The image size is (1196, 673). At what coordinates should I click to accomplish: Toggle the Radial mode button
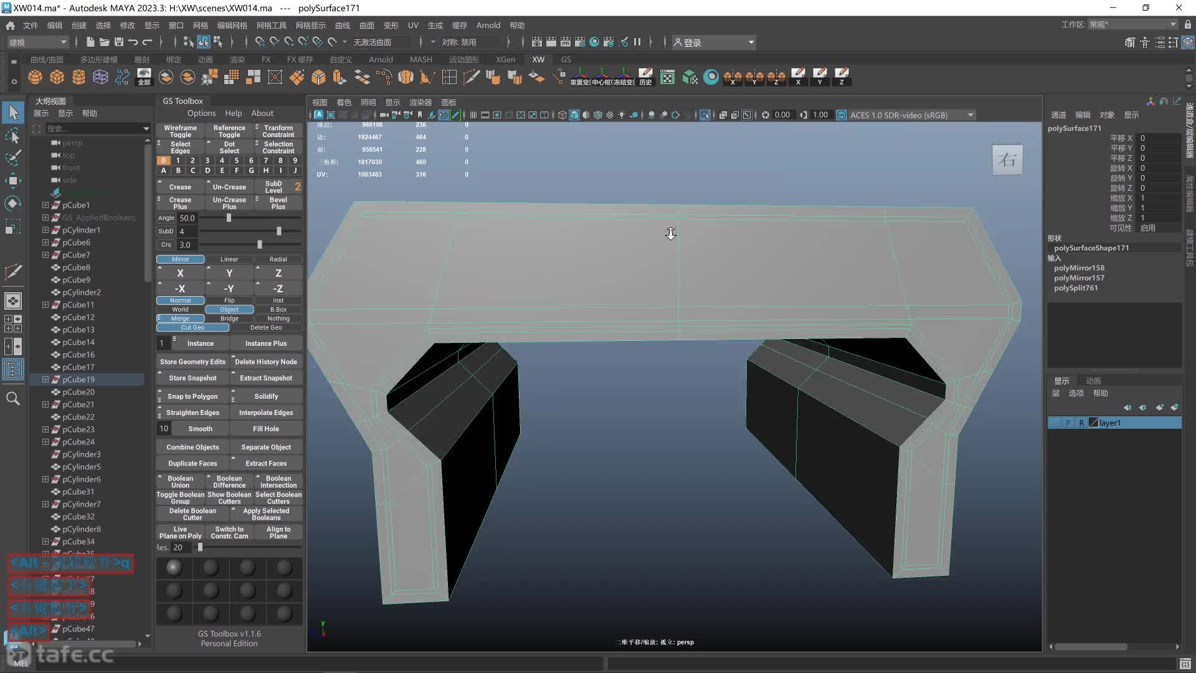coord(278,259)
